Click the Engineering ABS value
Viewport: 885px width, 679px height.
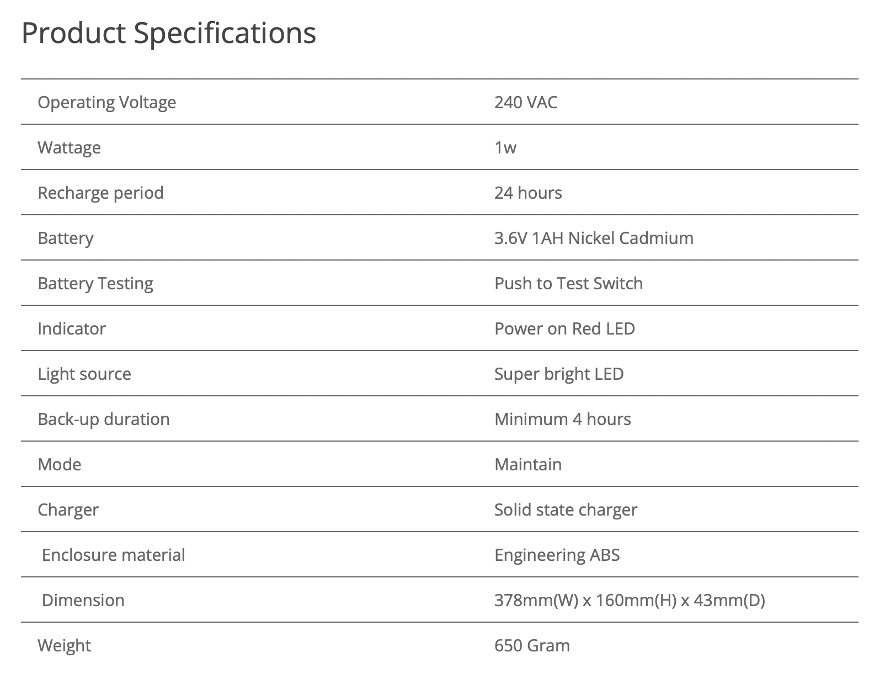(557, 555)
